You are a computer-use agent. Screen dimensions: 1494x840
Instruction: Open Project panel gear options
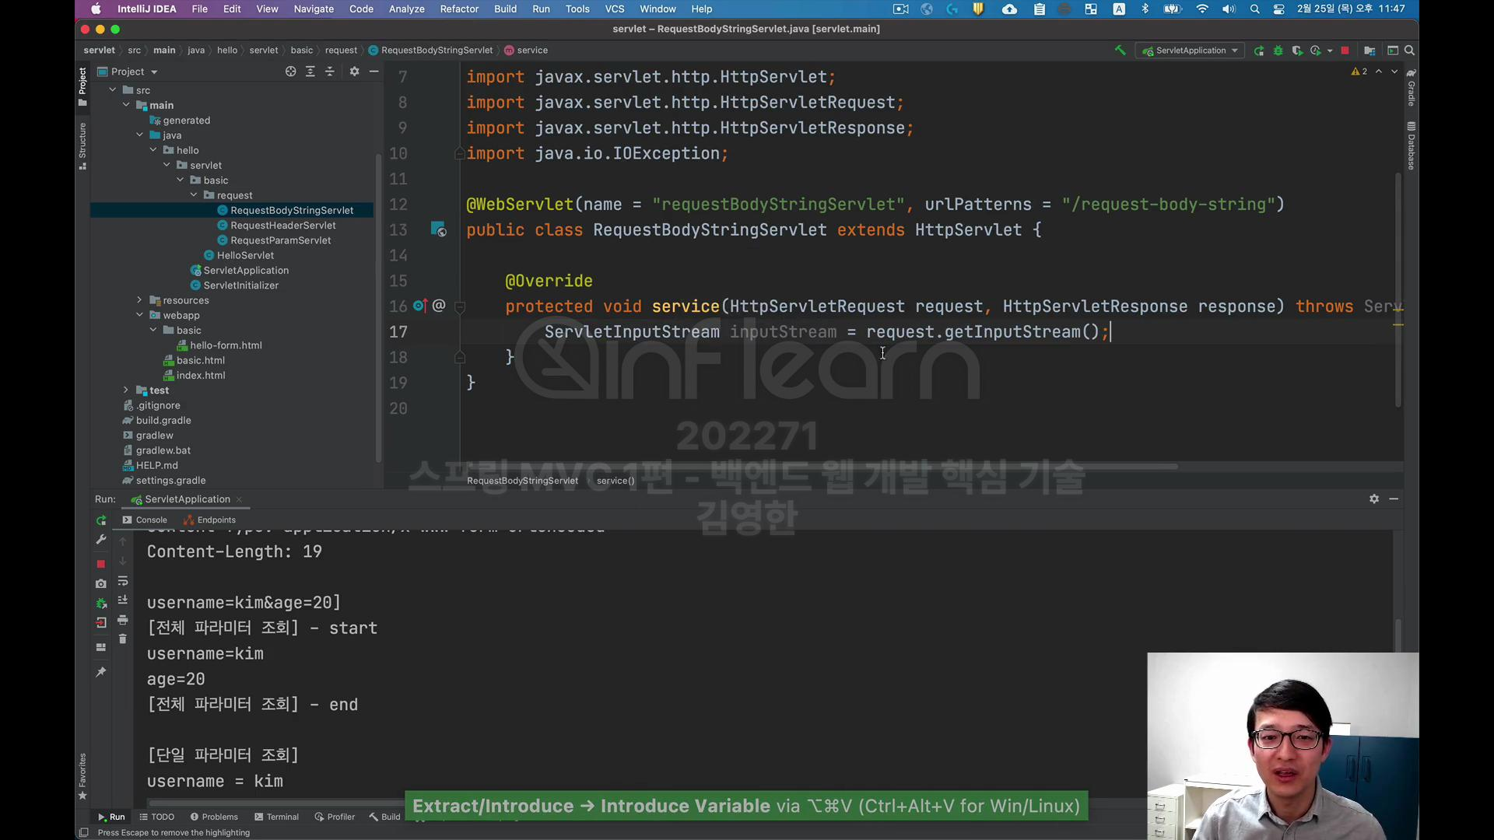[354, 72]
